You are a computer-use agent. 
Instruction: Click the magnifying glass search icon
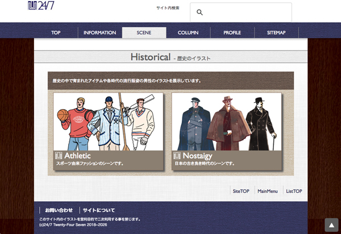pyautogui.click(x=199, y=12)
